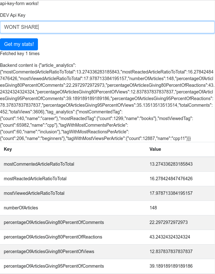The width and height of the screenshot is (215, 274).
Task: Select value 43.24324324324324 in table
Action: tap(170, 237)
